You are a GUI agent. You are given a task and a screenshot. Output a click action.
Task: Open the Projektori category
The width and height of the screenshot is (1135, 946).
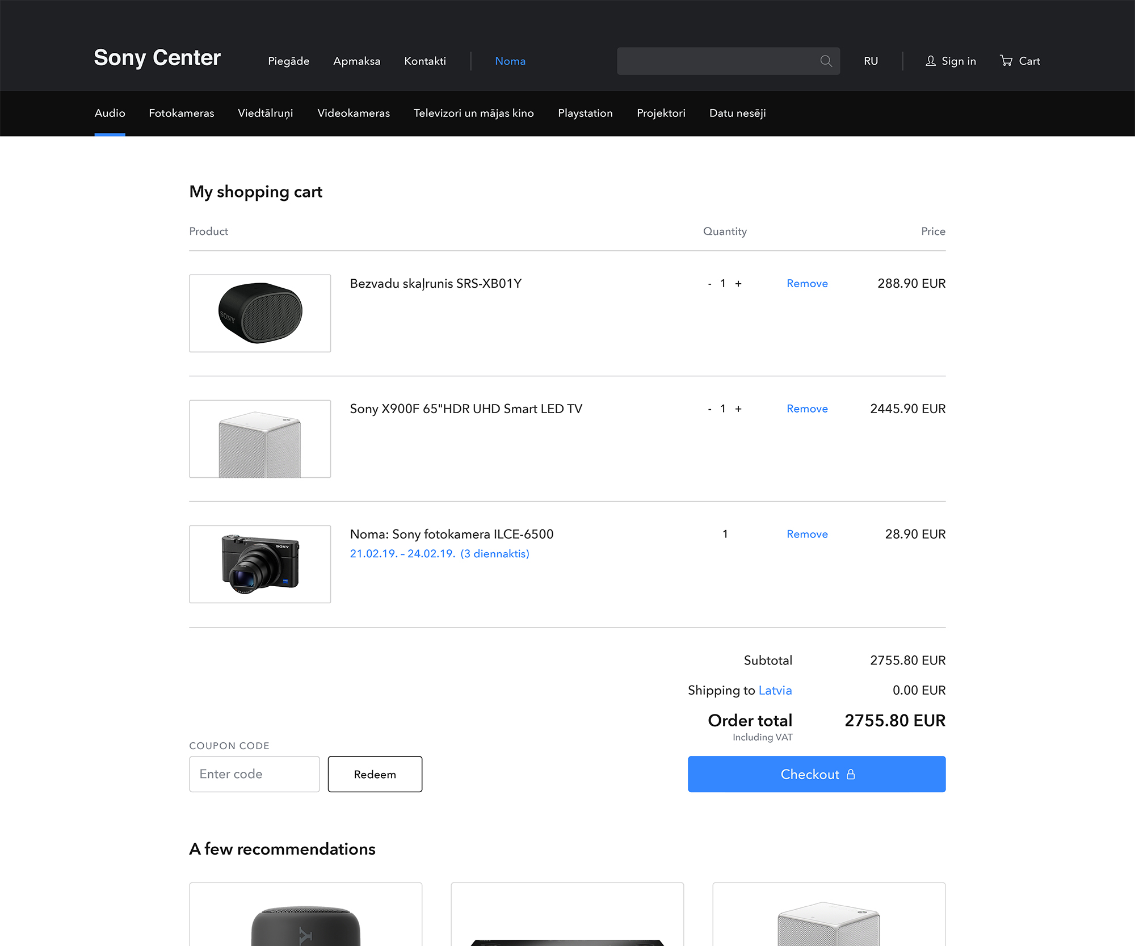[661, 113]
